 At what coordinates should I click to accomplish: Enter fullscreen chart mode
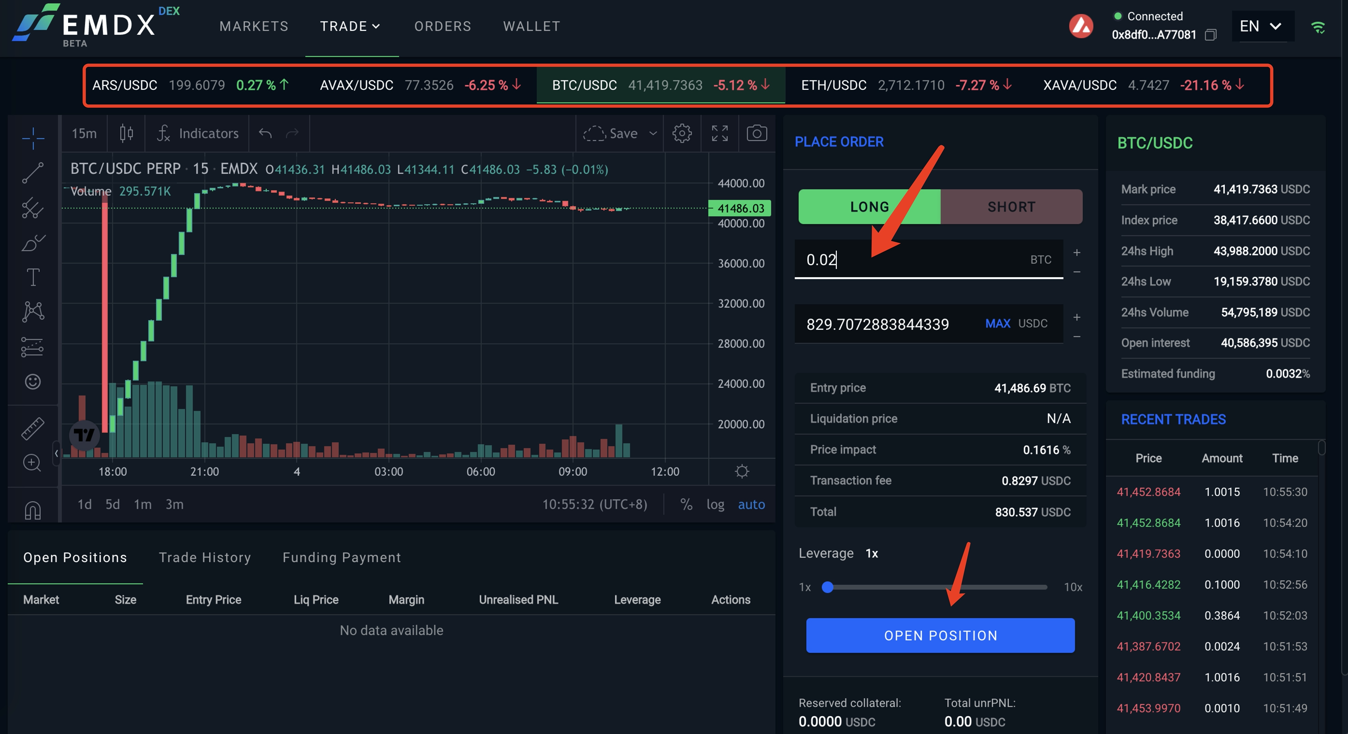pos(719,133)
